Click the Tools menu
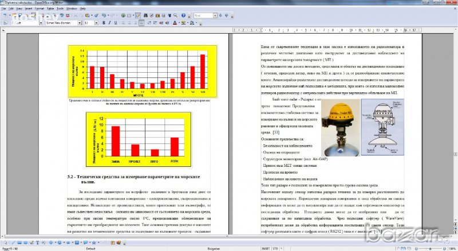The image size is (458, 251). 60,9
